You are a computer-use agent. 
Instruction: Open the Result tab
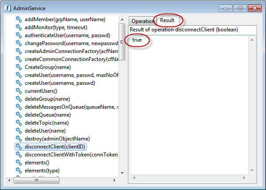click(x=168, y=20)
